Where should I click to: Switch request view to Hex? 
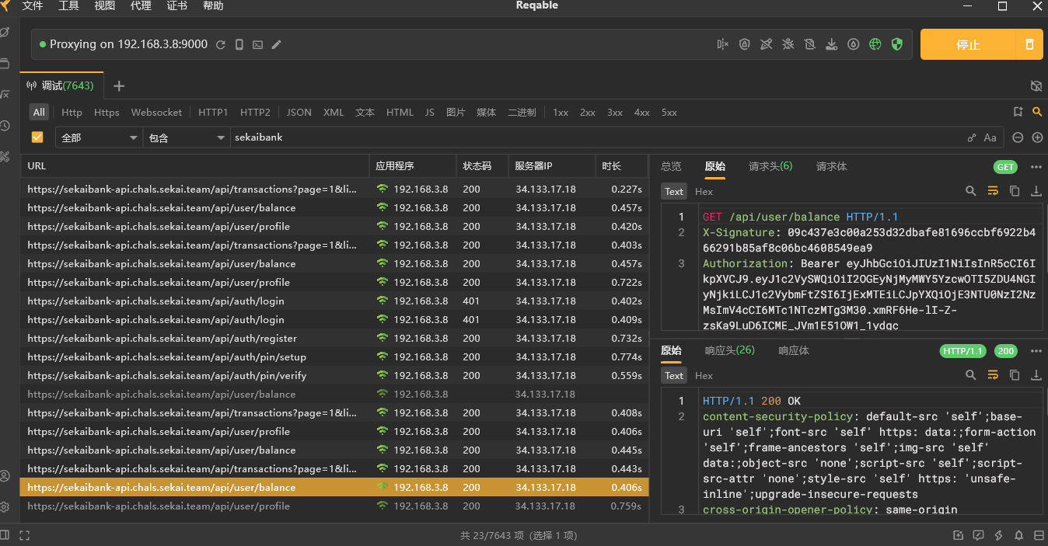click(x=704, y=191)
